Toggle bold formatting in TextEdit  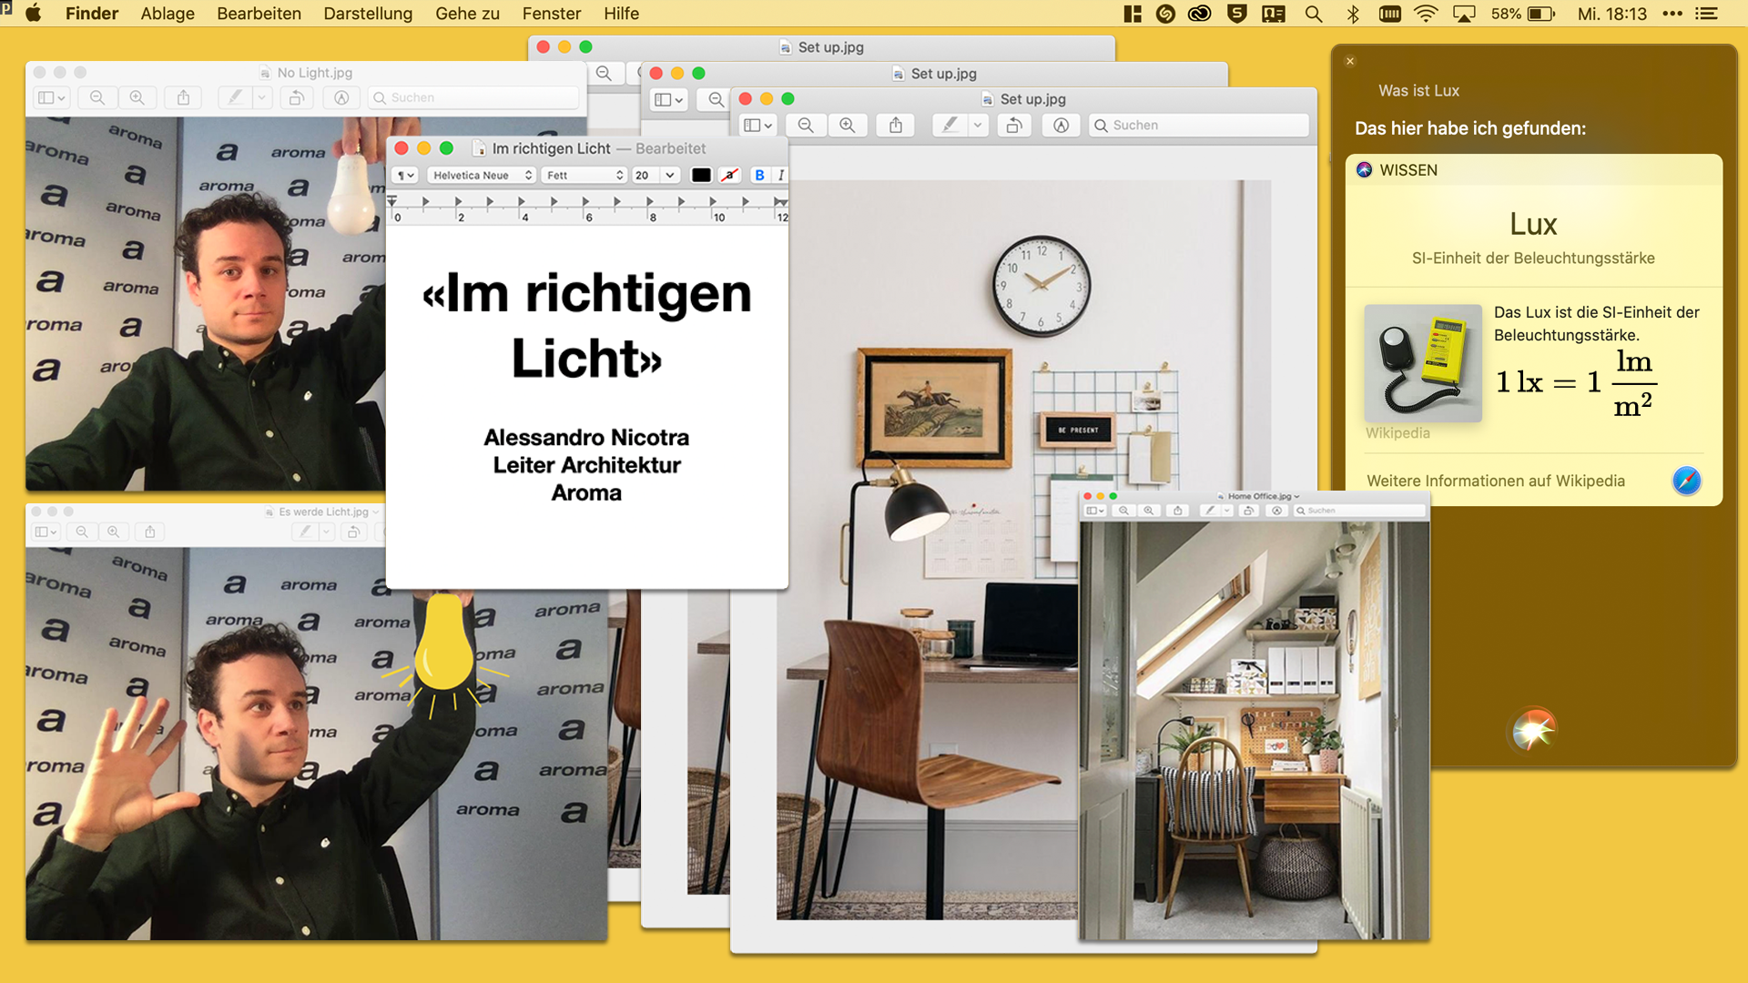point(759,175)
